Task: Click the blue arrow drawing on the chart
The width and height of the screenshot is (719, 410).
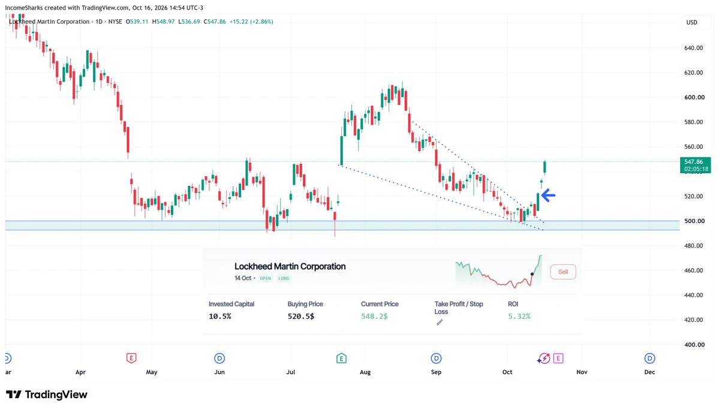Action: tap(549, 195)
